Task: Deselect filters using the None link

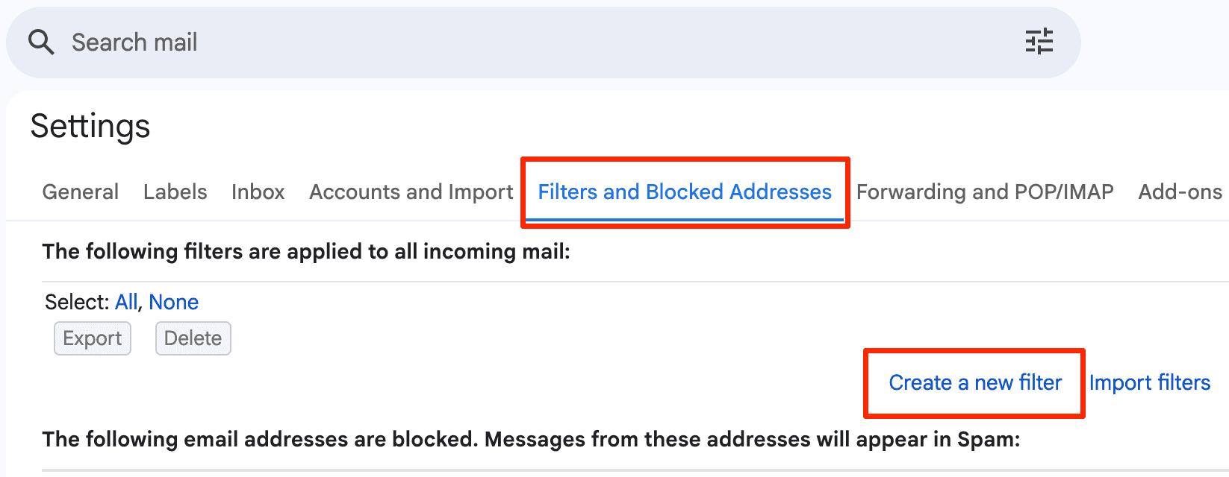Action: pyautogui.click(x=174, y=302)
